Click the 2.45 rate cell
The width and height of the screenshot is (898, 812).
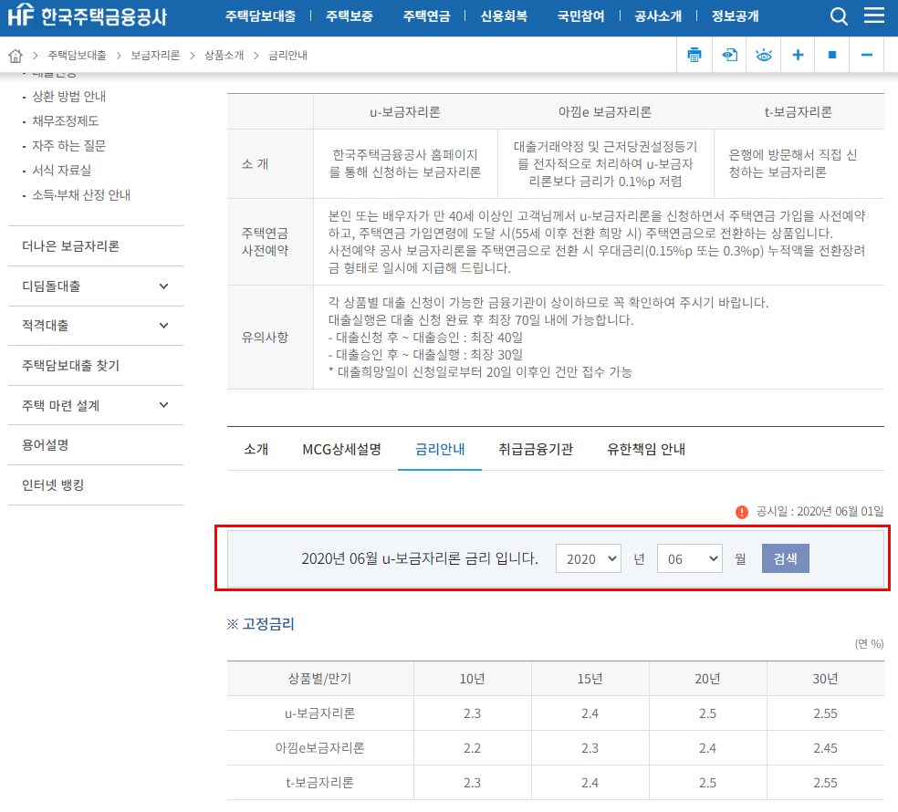825,748
